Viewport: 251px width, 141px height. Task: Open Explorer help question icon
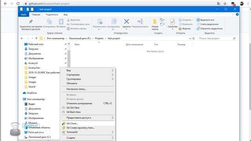pos(237,14)
